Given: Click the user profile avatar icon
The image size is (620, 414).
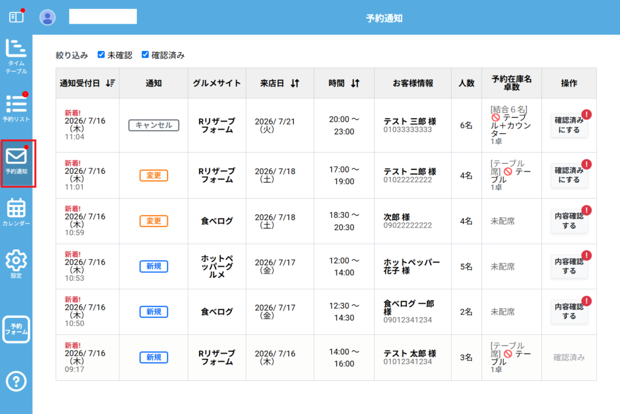Looking at the screenshot, I should tap(47, 18).
